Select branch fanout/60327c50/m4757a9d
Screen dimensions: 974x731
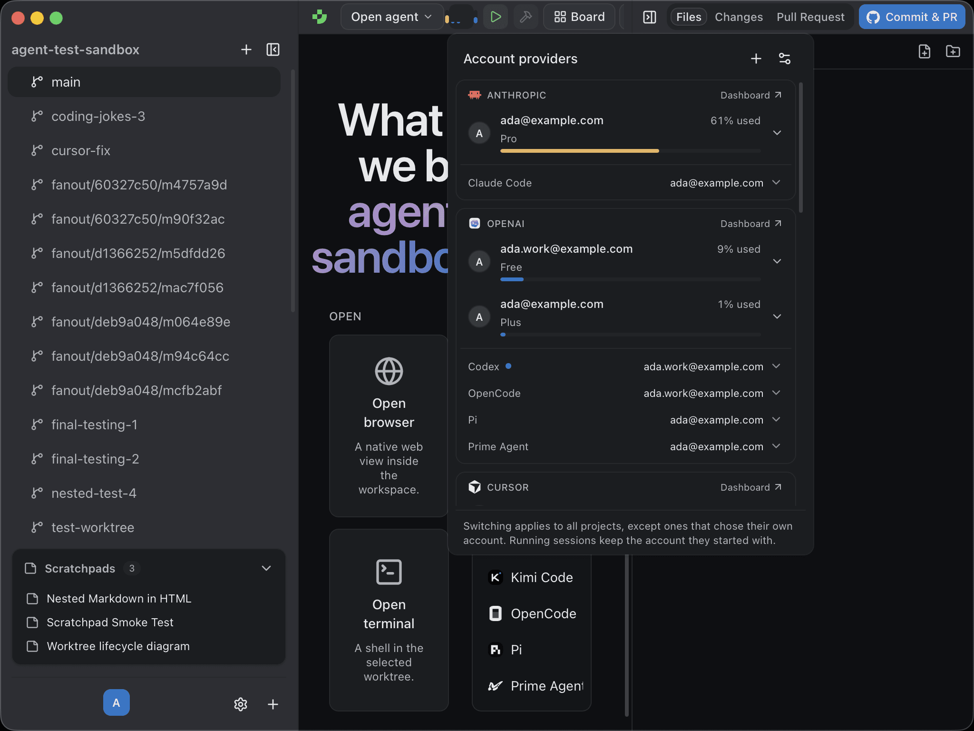point(144,185)
